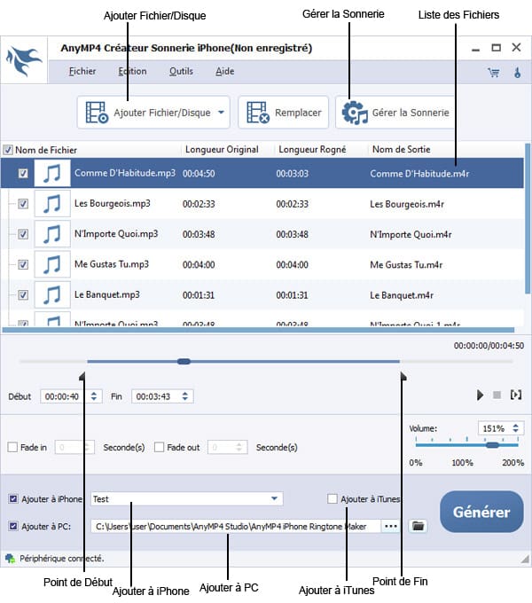
Task: Open Gérer la Sonnerie
Action: [x=395, y=113]
